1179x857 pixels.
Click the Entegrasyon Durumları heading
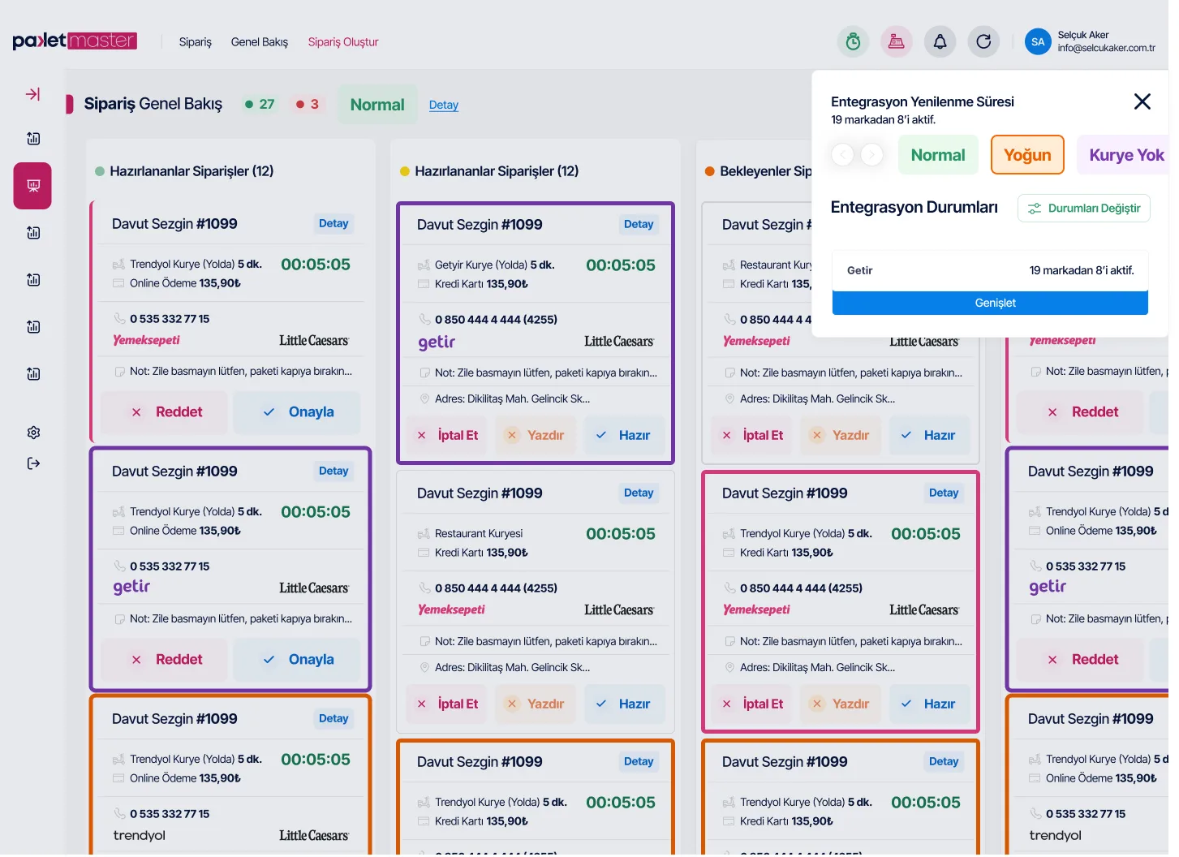coord(914,208)
